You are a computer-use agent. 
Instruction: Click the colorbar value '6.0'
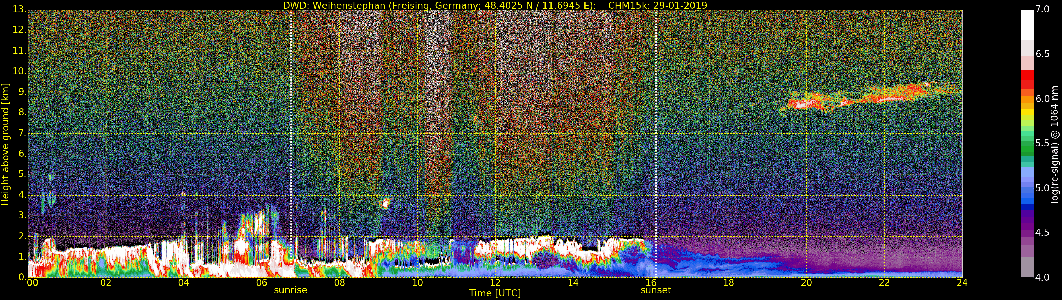point(1042,98)
